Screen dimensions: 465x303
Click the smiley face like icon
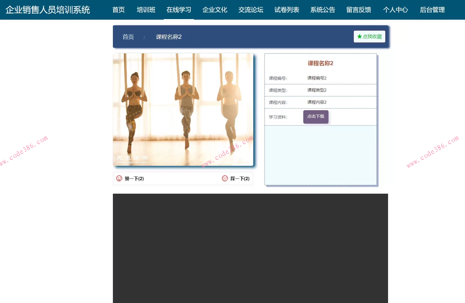tap(119, 178)
